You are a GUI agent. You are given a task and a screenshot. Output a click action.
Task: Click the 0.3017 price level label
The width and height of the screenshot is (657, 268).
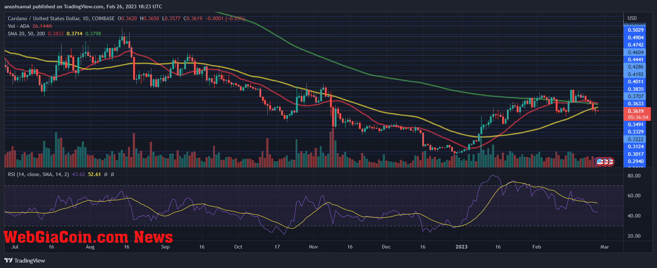click(636, 154)
